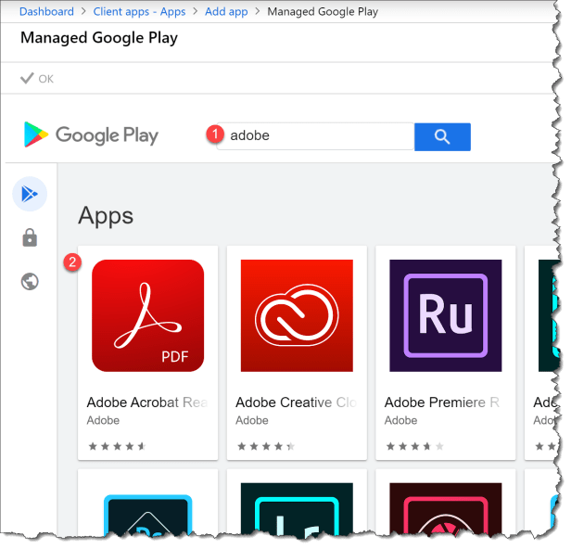Screen dimensions: 571x549
Task: Select the Lightroom app icon in second row
Action: click(297, 510)
